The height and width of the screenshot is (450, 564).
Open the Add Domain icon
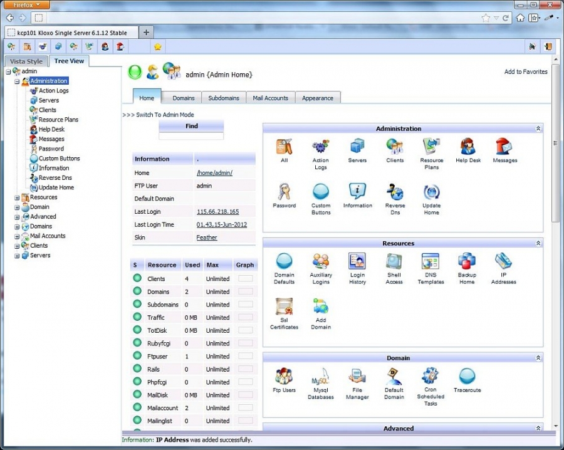[x=320, y=306]
